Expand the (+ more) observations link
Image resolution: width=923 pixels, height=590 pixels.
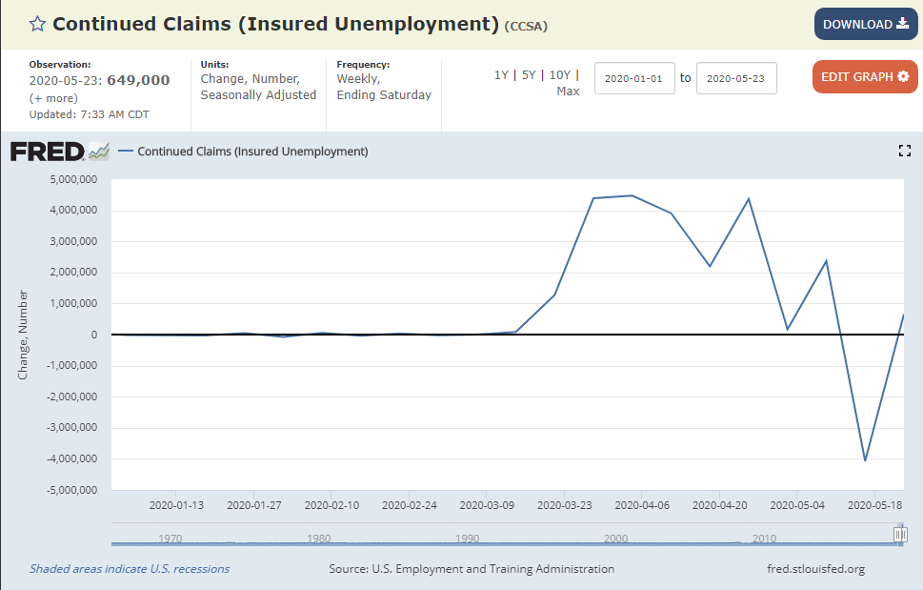(53, 98)
